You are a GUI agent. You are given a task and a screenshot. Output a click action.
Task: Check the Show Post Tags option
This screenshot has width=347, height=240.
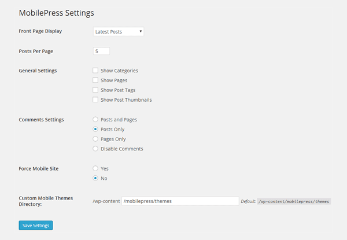[95, 90]
